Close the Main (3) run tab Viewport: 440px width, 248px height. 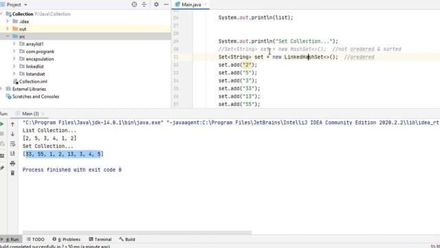pos(43,114)
